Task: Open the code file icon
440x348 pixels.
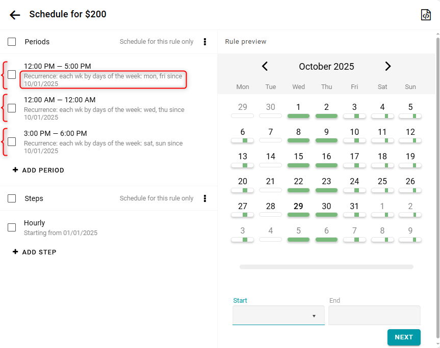Action: [426, 15]
